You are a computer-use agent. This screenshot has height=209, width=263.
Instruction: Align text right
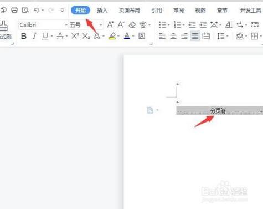(x=184, y=36)
